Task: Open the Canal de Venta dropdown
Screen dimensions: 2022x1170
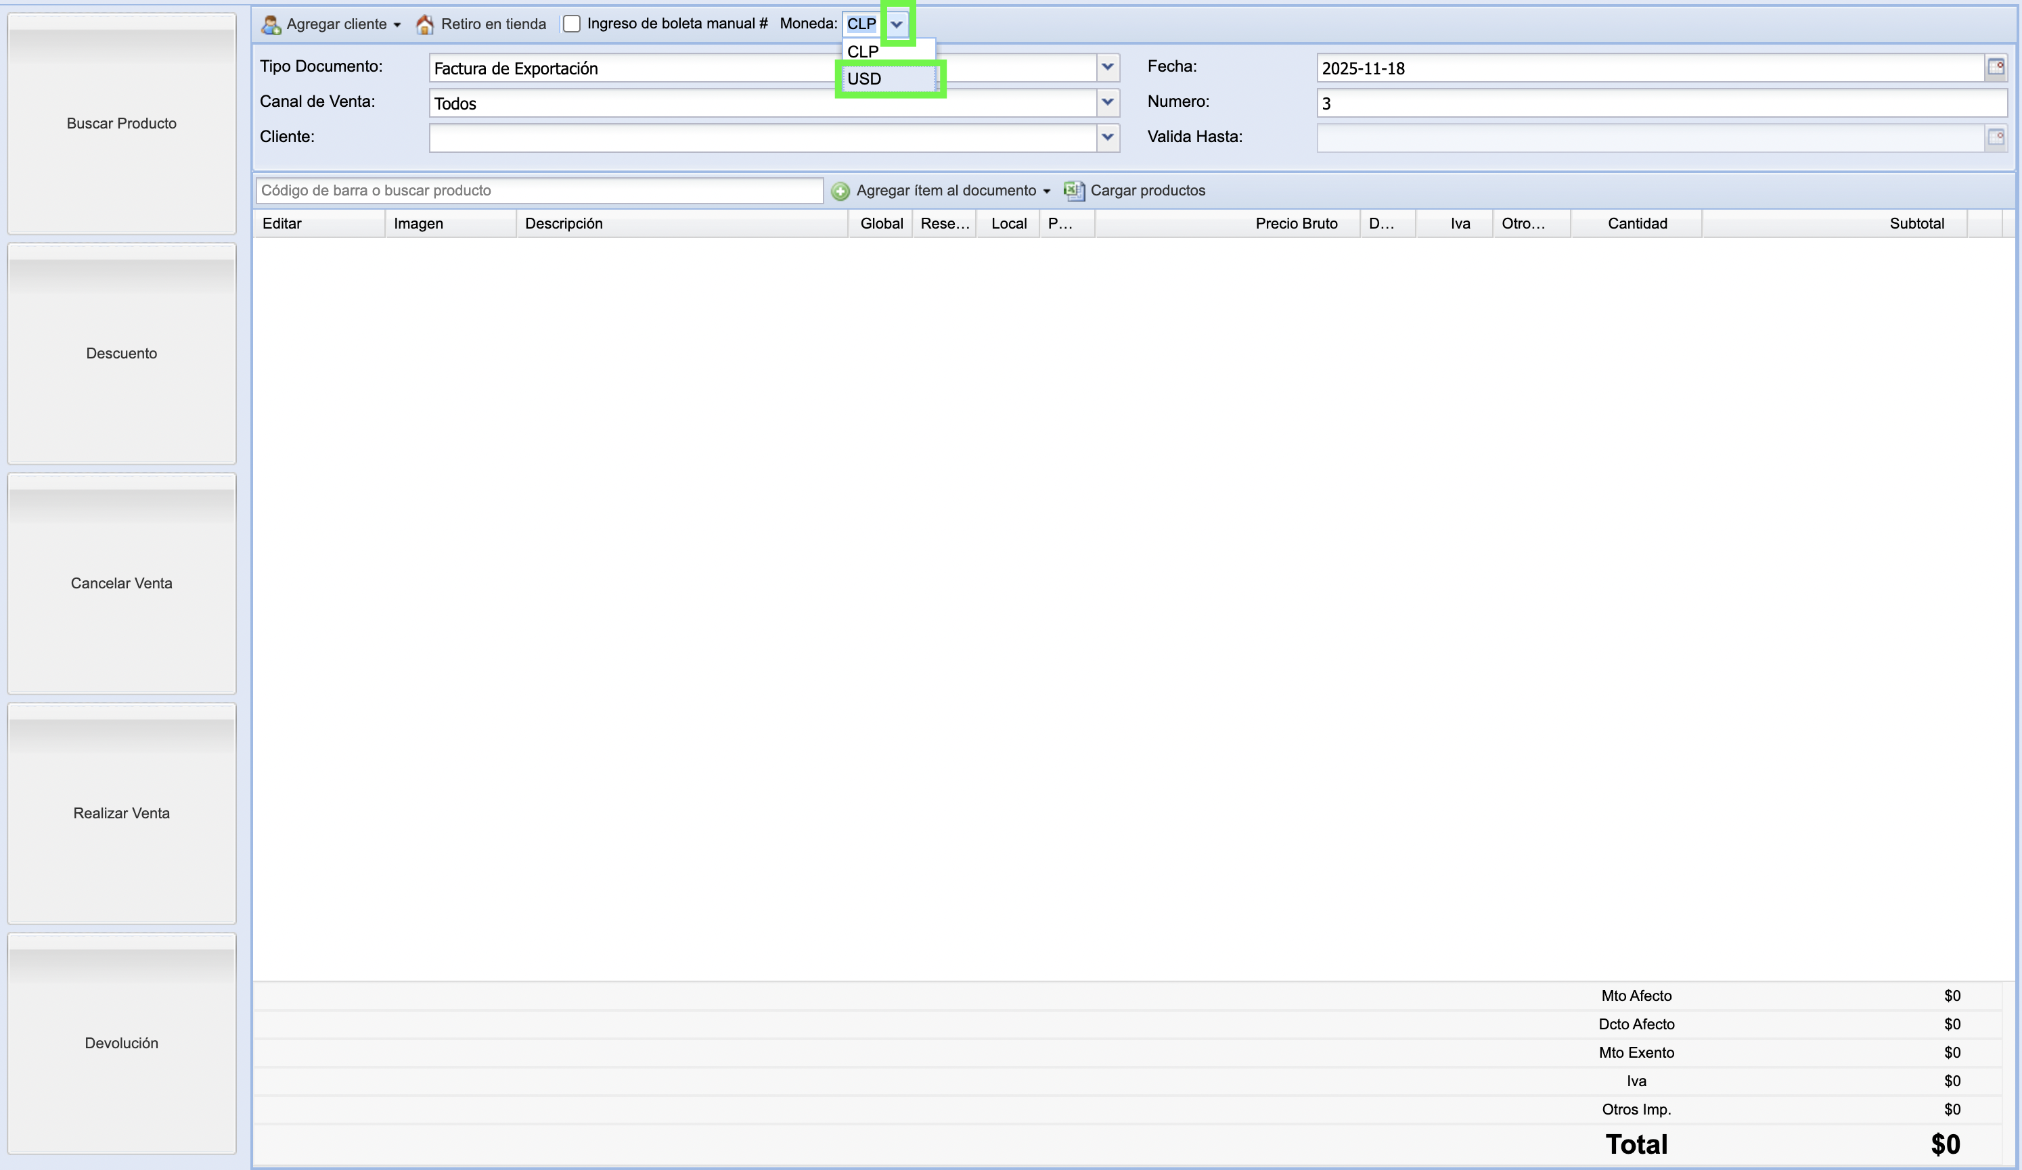Action: click(x=1107, y=103)
